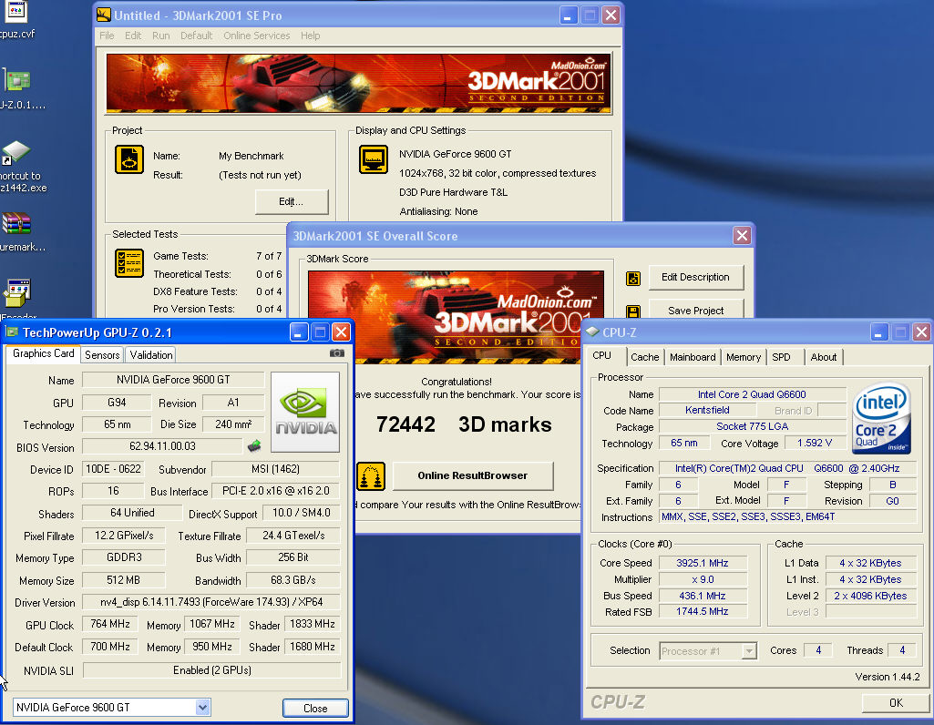This screenshot has width=934, height=725.
Task: Open the Default menu in 3DMark2001
Action: pyautogui.click(x=196, y=36)
